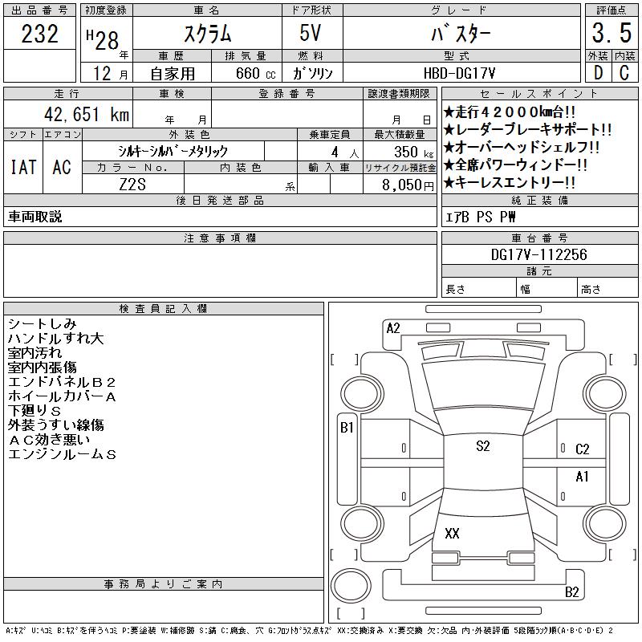Click sales point キーレスエントリー

pyautogui.click(x=510, y=183)
